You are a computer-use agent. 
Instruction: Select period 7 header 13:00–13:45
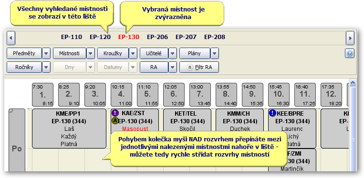pyautogui.click(x=200, y=95)
